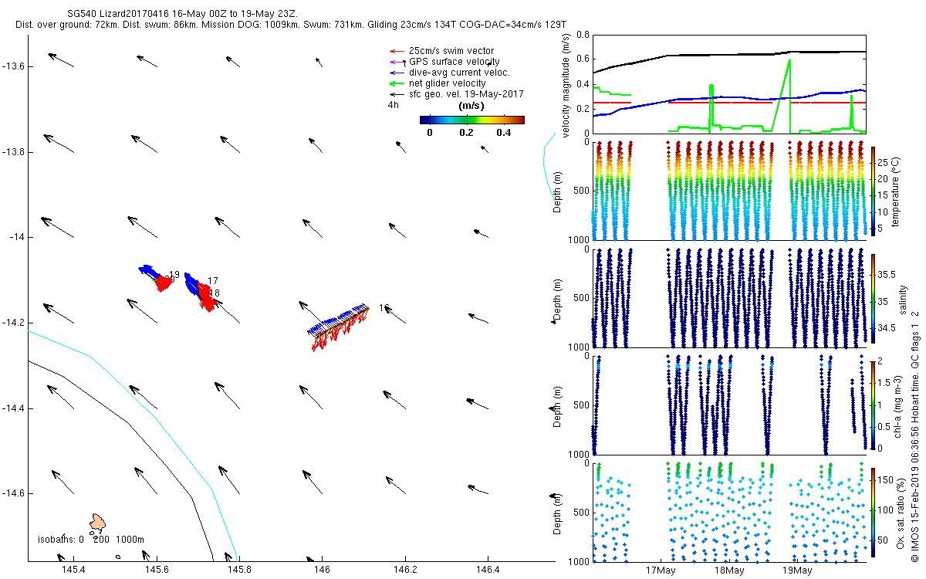Click the red swim vector legend arrow
This screenshot has width=926, height=579.
[x=396, y=51]
